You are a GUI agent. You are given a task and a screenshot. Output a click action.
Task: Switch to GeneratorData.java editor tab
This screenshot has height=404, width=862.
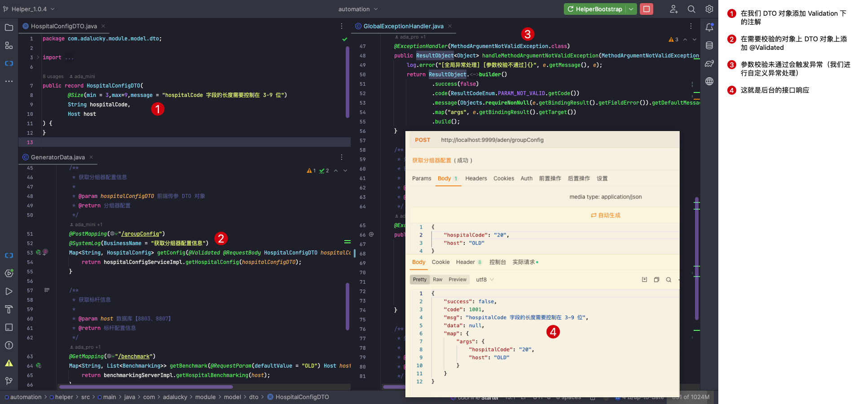click(57, 157)
